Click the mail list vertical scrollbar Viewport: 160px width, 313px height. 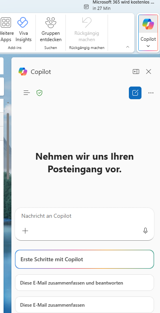[x=8, y=147]
